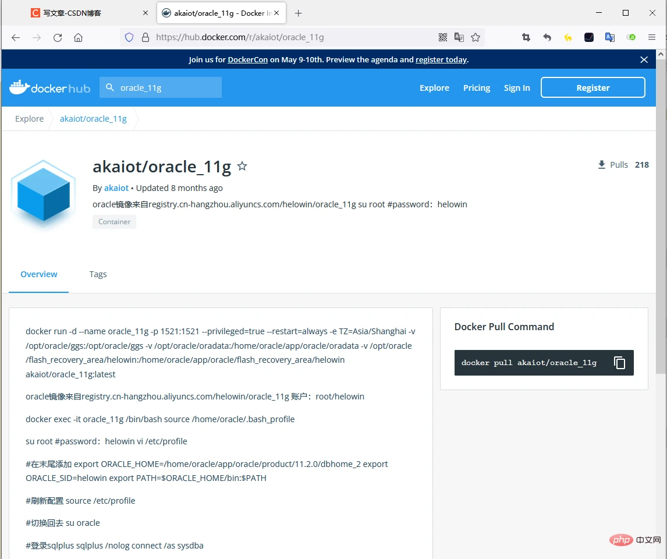Click the padlock site security icon
The width and height of the screenshot is (667, 559).
pos(145,37)
